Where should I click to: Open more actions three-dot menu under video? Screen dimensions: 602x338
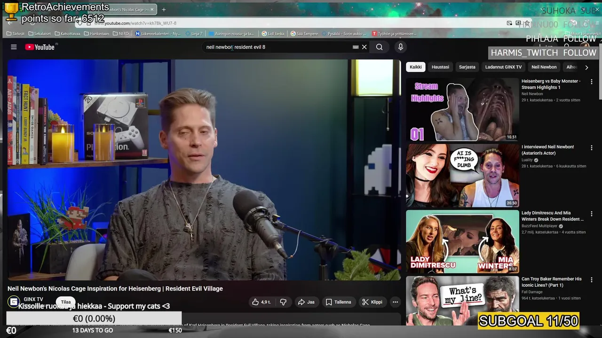pyautogui.click(x=395, y=302)
